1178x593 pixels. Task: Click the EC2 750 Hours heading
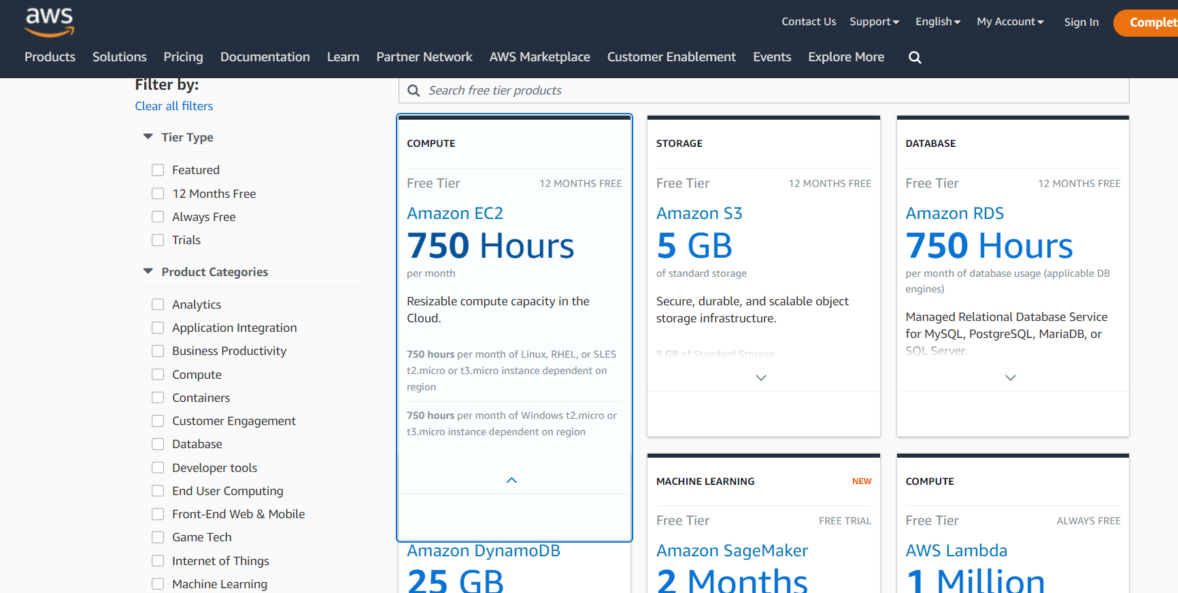pos(490,245)
